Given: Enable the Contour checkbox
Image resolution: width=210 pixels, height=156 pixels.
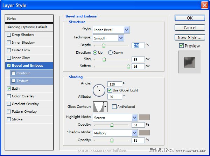Looking at the screenshot, I should pyautogui.click(x=13, y=73).
